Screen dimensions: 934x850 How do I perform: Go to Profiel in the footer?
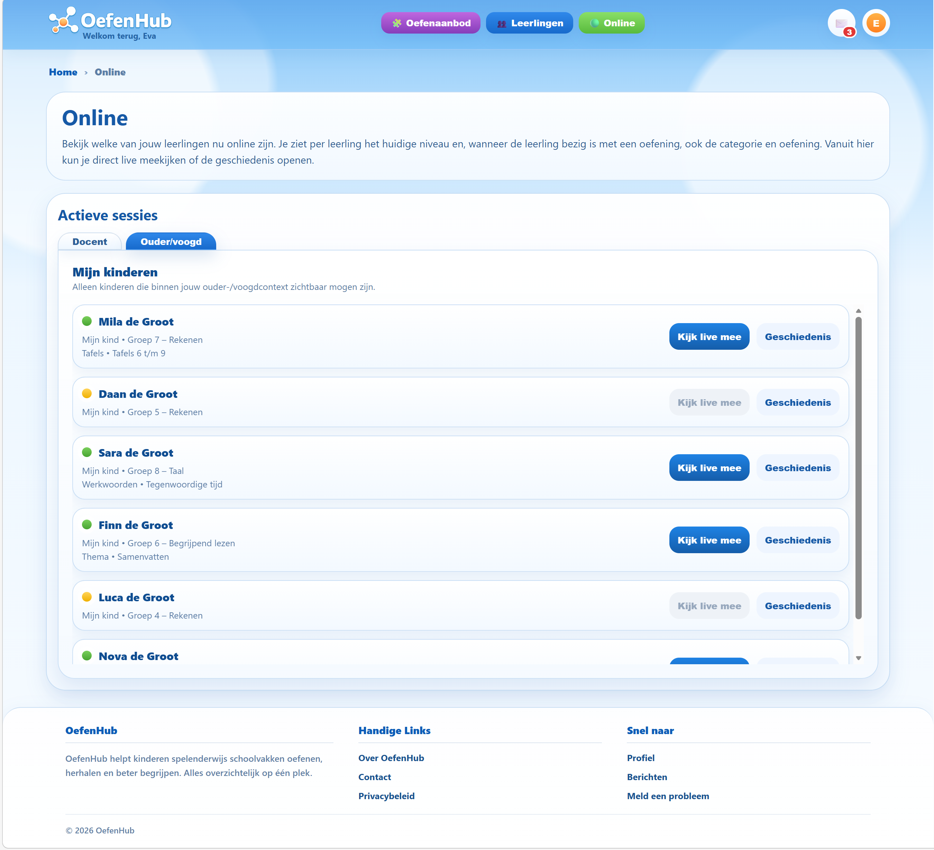(640, 758)
